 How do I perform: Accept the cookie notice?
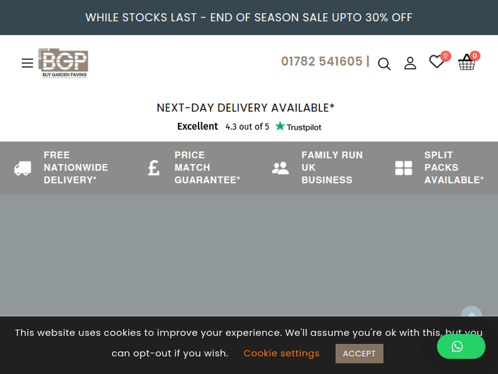click(x=359, y=353)
